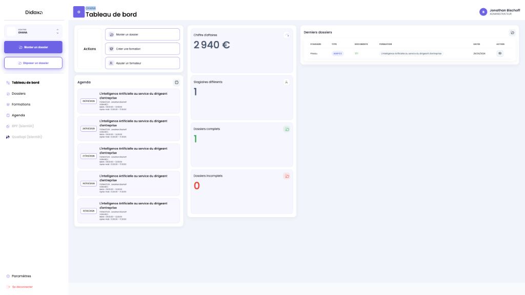The height and width of the screenshot is (295, 525).
Task: Open Agenda from the sidebar menu
Action: point(18,115)
